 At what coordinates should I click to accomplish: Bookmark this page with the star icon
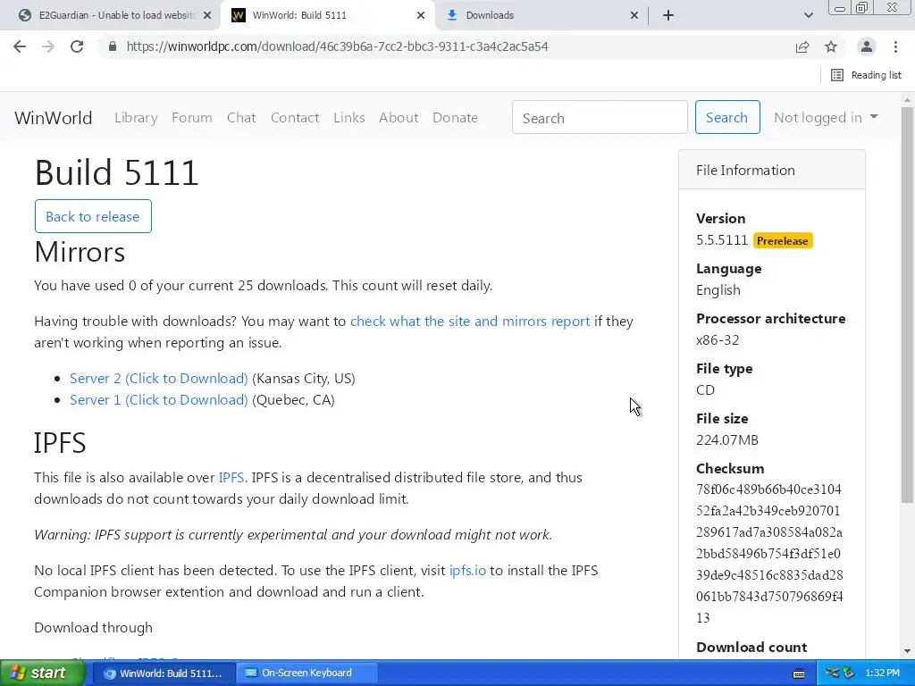click(x=831, y=46)
